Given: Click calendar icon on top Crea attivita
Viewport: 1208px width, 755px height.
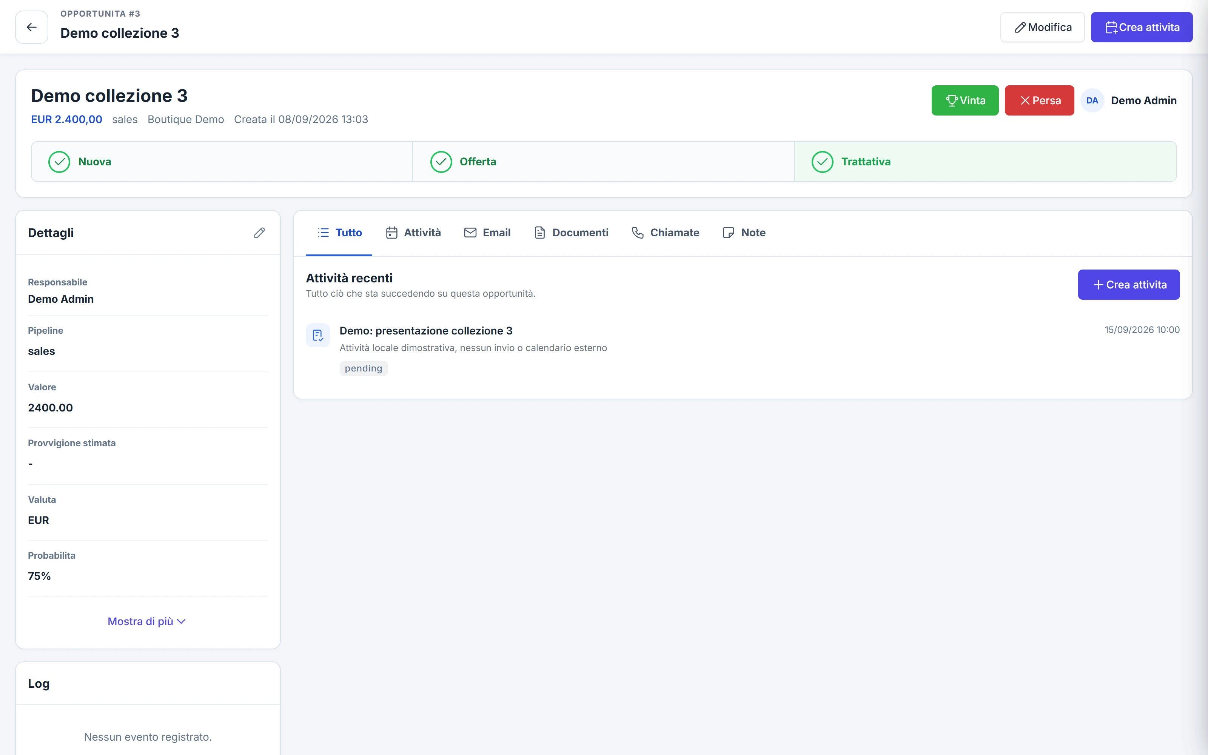Looking at the screenshot, I should pyautogui.click(x=1111, y=28).
